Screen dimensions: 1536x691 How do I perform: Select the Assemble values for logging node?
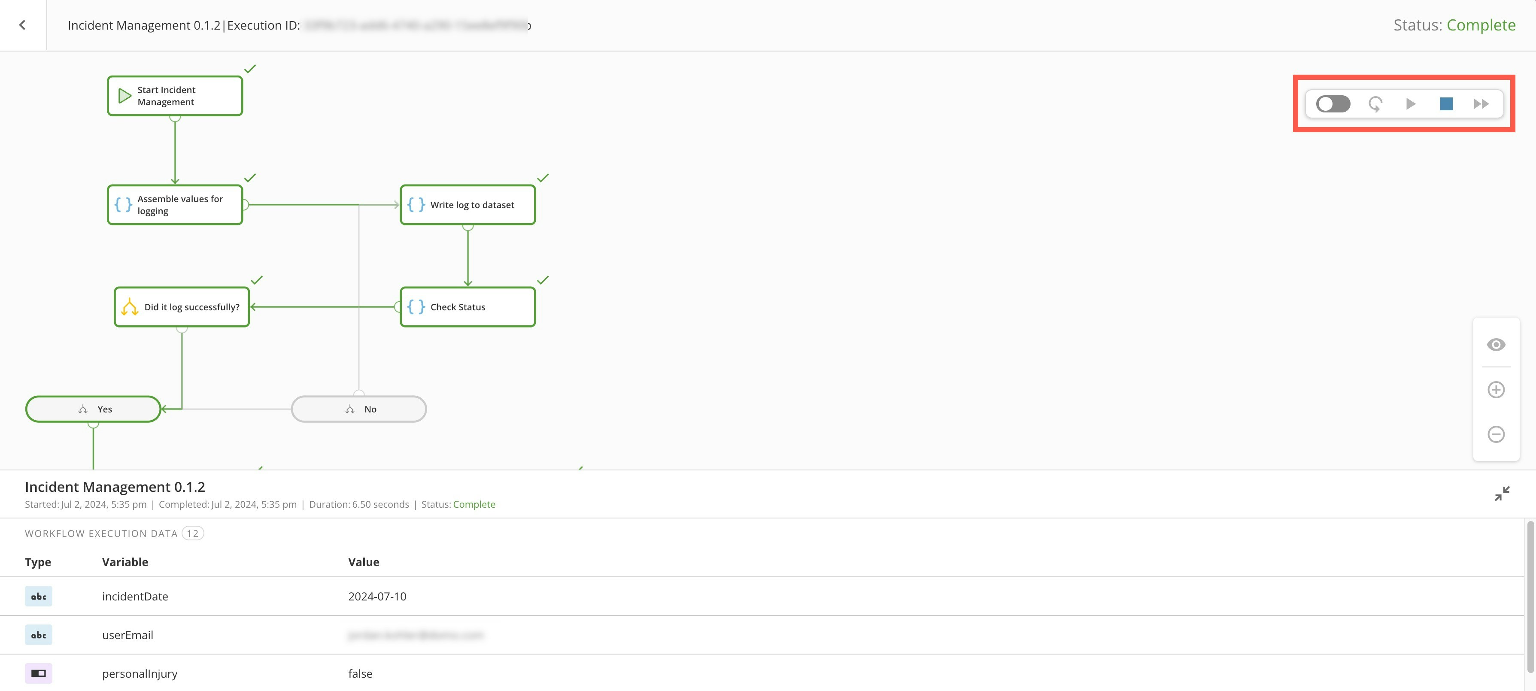175,205
